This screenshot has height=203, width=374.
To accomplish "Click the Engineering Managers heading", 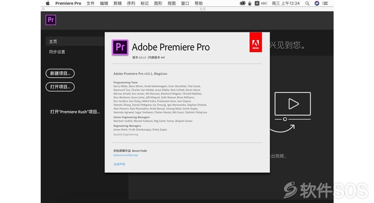I will click(x=127, y=126).
